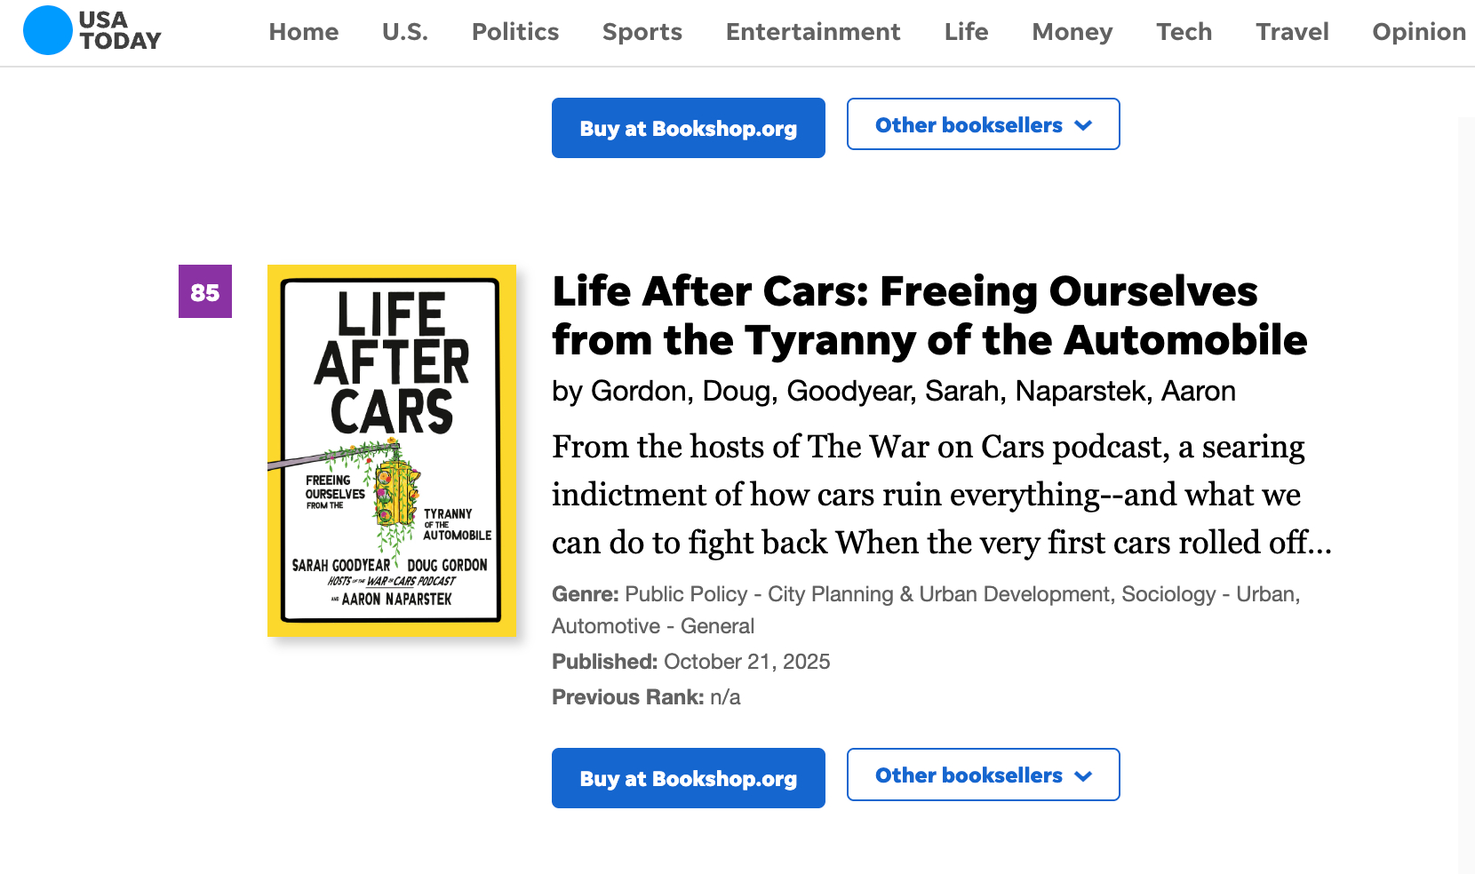Open the Home nav item
This screenshot has height=874, width=1475.
point(304,32)
